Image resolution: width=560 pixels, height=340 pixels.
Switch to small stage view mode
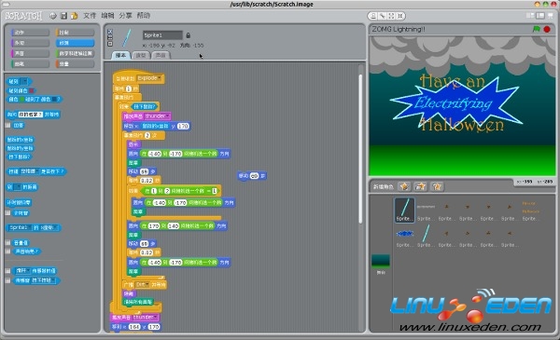click(530, 16)
